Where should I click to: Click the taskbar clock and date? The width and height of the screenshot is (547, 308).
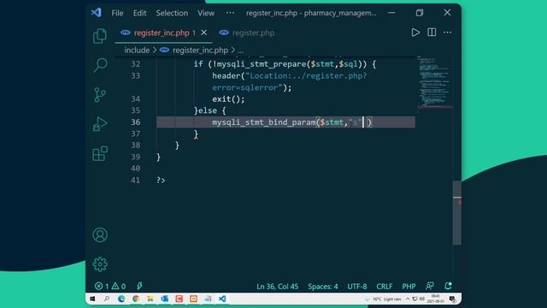coord(436,299)
